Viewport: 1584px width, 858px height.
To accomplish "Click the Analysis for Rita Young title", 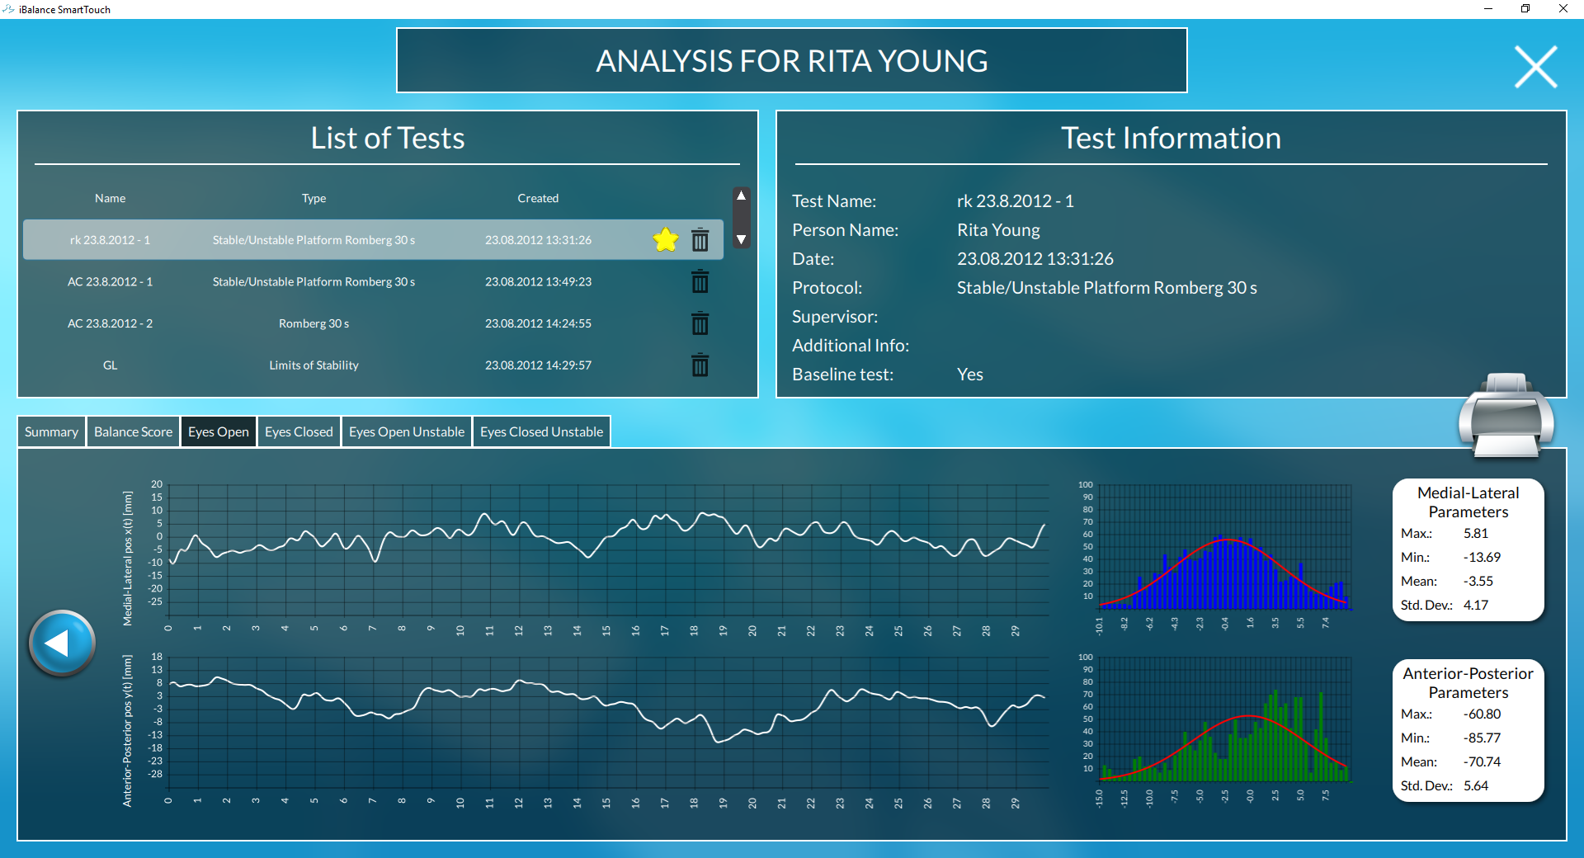I will 792,60.
